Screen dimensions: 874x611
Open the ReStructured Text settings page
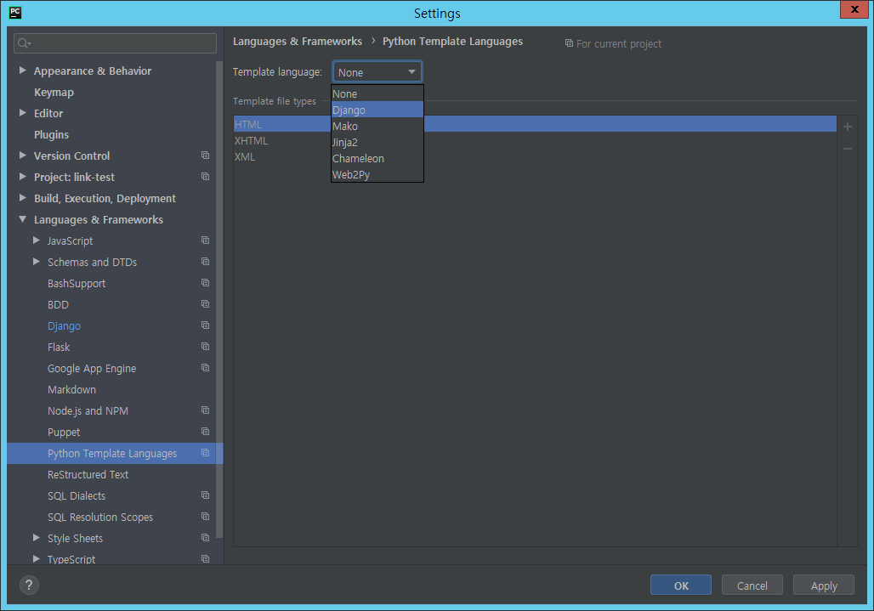click(x=88, y=474)
